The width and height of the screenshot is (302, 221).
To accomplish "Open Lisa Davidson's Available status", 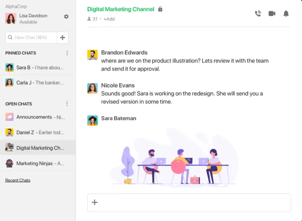I will pyautogui.click(x=29, y=22).
